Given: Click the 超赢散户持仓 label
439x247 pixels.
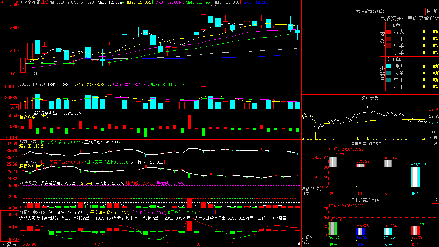Looking at the screenshot, I should pos(32,166).
